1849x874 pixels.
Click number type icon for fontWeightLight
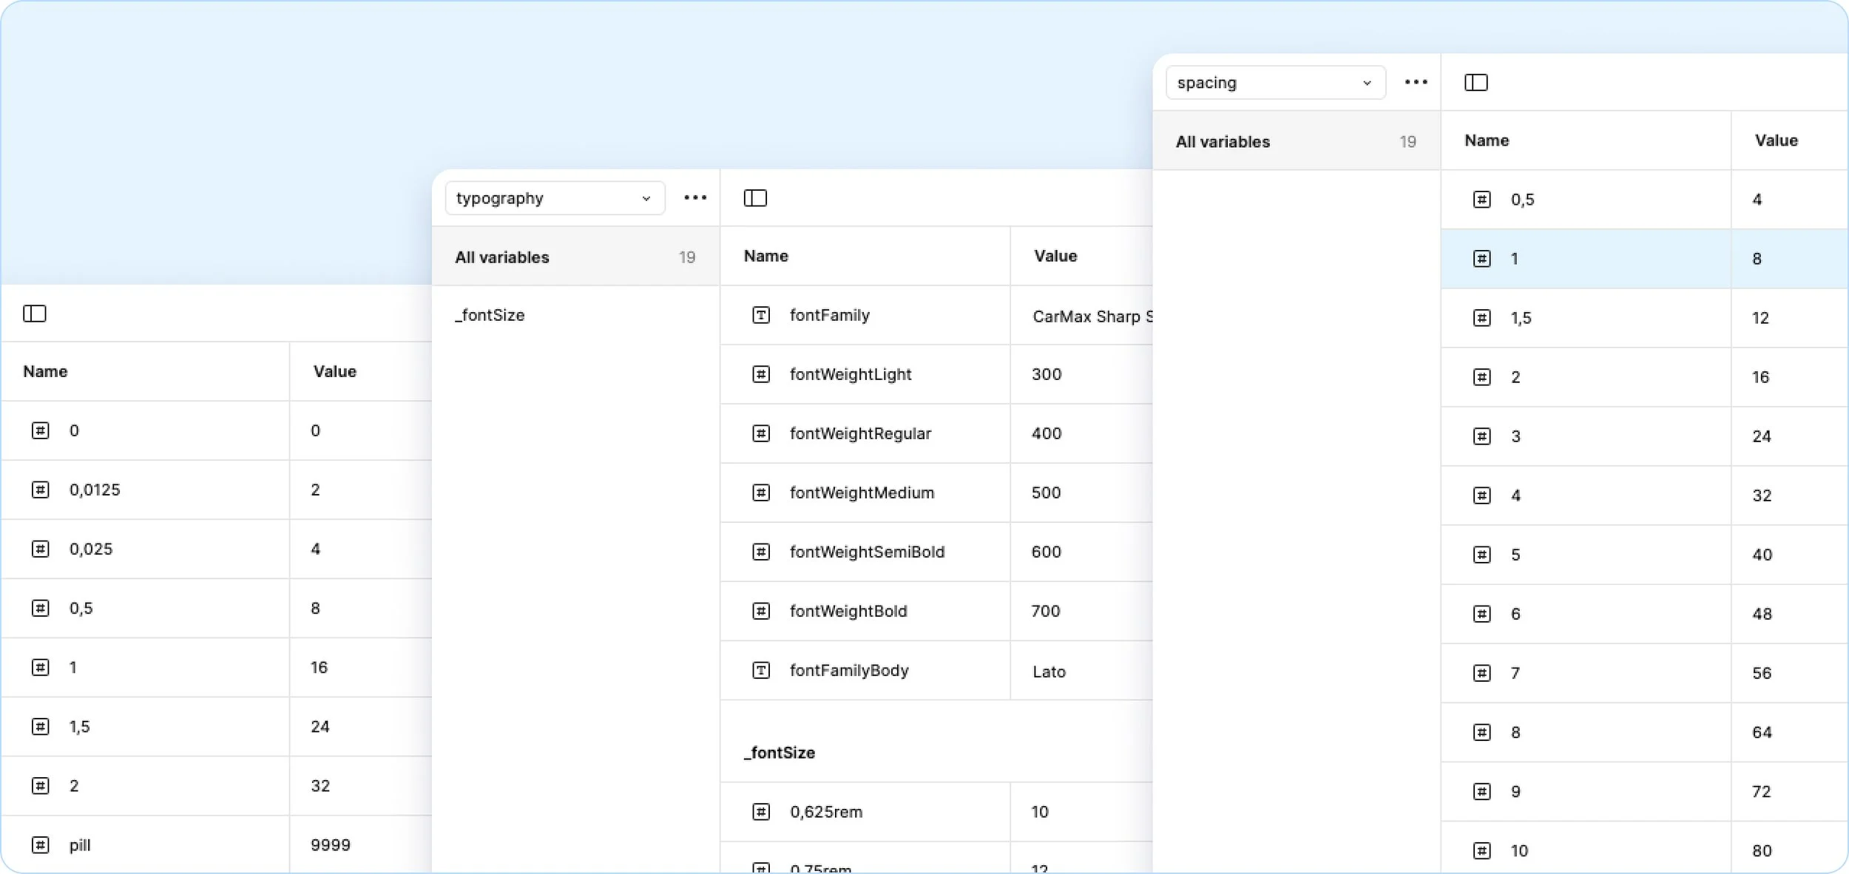[x=761, y=374]
